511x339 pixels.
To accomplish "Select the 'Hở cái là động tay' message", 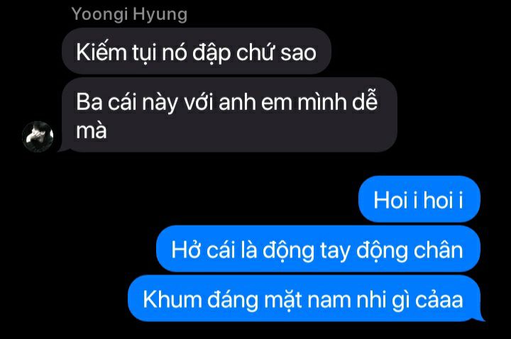I will tap(318, 249).
